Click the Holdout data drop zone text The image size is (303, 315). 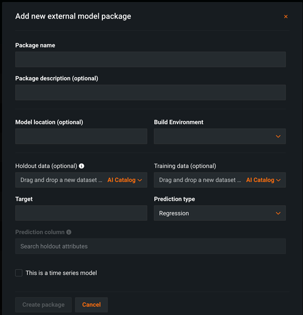click(x=61, y=180)
